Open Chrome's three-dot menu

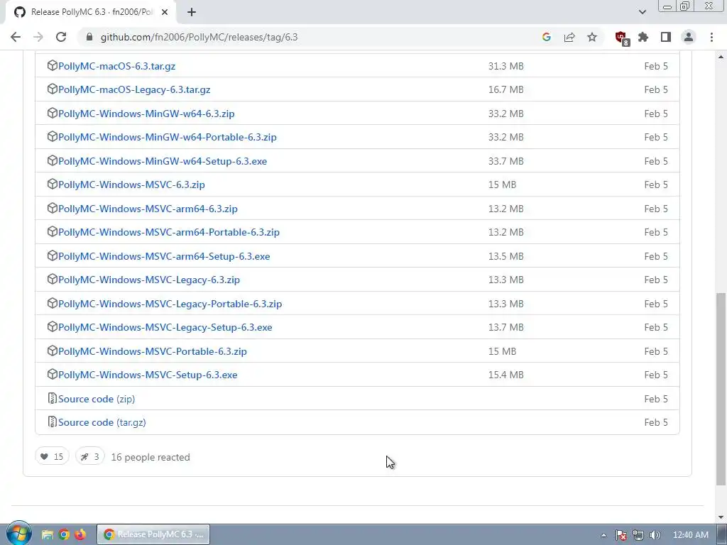coord(711,37)
